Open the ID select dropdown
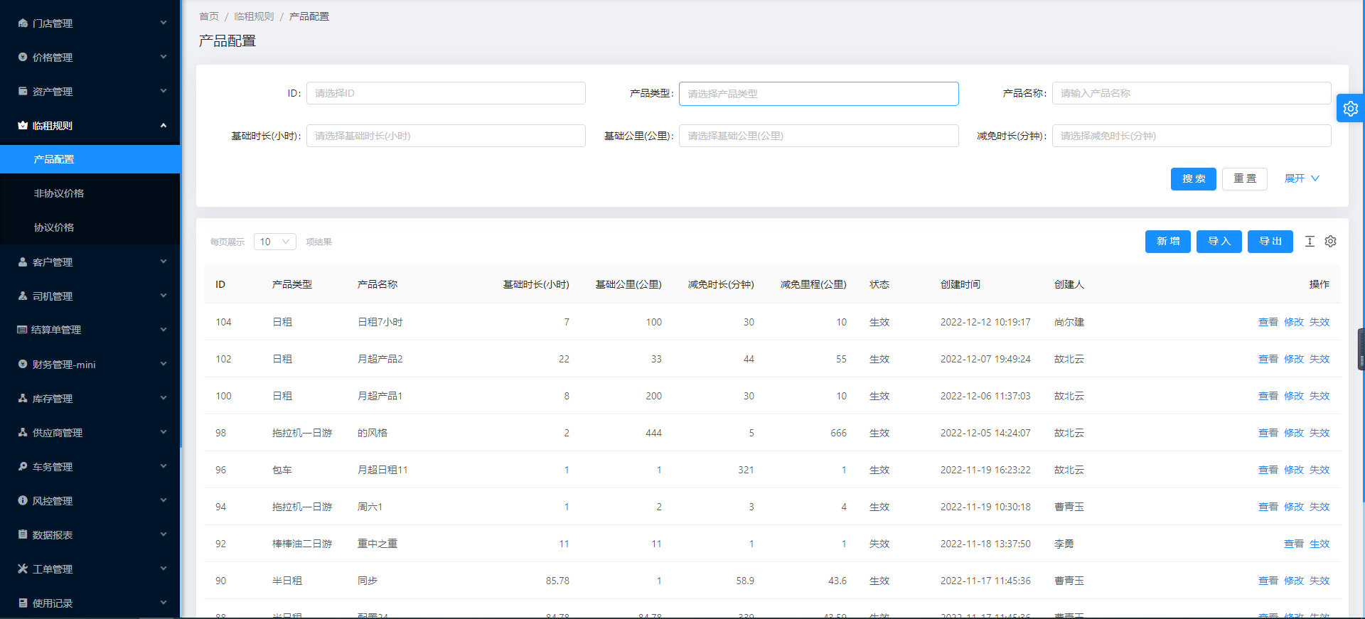The width and height of the screenshot is (1365, 619). [446, 93]
